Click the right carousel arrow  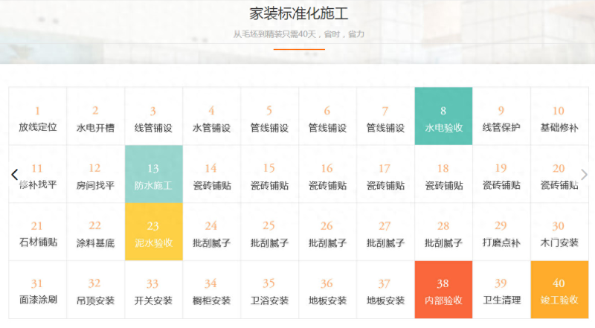point(584,175)
